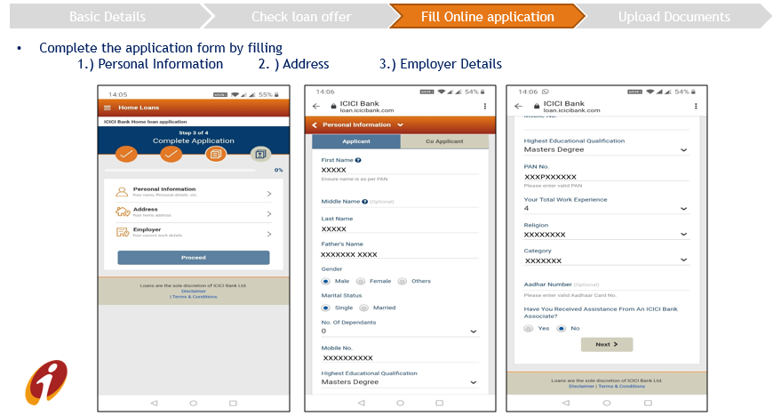Image resolution: width=781 pixels, height=416 pixels.
Task: Tap Android back button on left phone
Action: (x=154, y=403)
